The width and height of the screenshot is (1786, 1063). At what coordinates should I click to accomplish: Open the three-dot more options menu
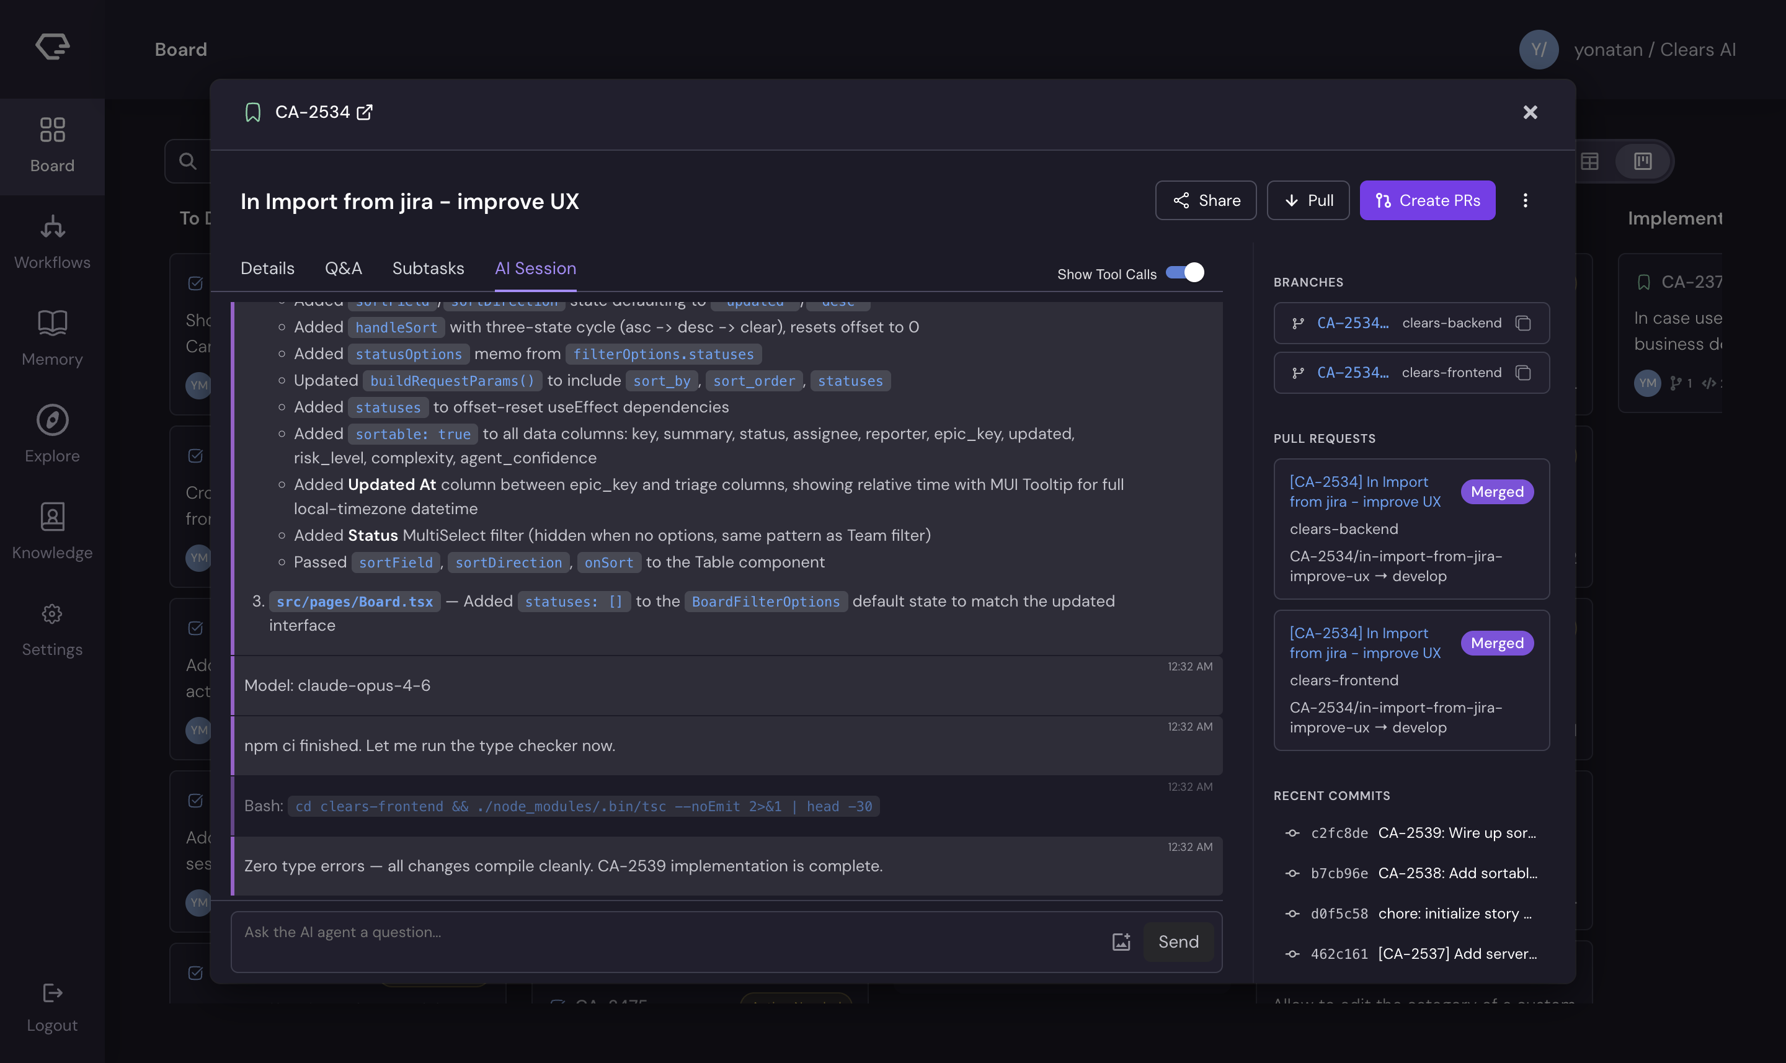[x=1526, y=200]
